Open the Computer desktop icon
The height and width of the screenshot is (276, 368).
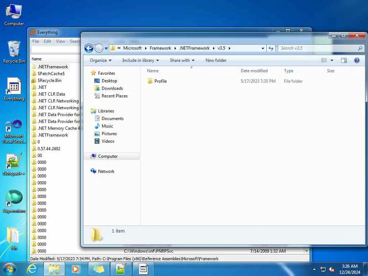click(x=14, y=15)
